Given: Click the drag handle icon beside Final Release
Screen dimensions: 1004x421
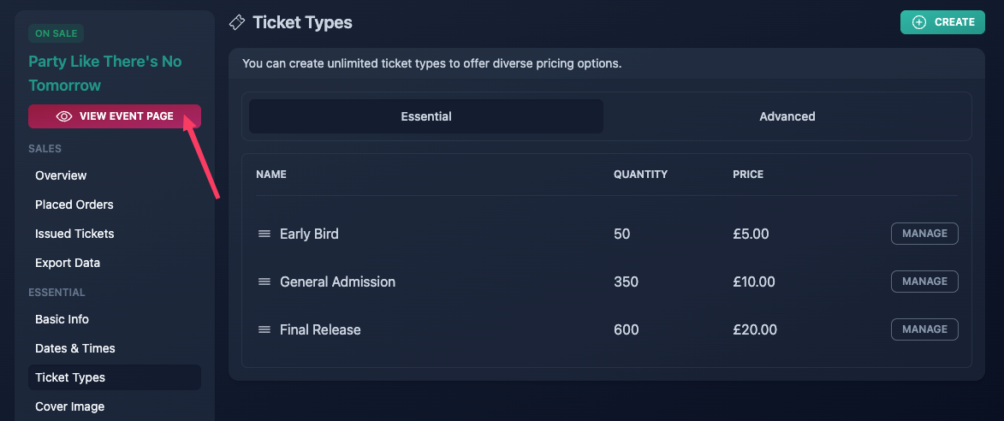Looking at the screenshot, I should (x=264, y=330).
